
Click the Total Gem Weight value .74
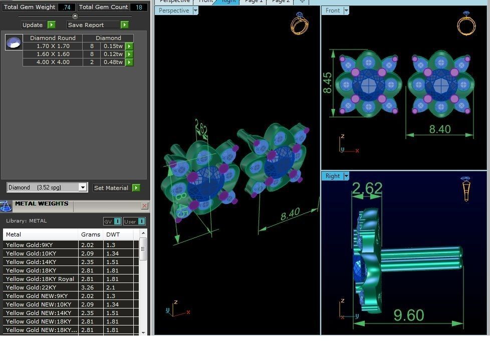(x=66, y=7)
